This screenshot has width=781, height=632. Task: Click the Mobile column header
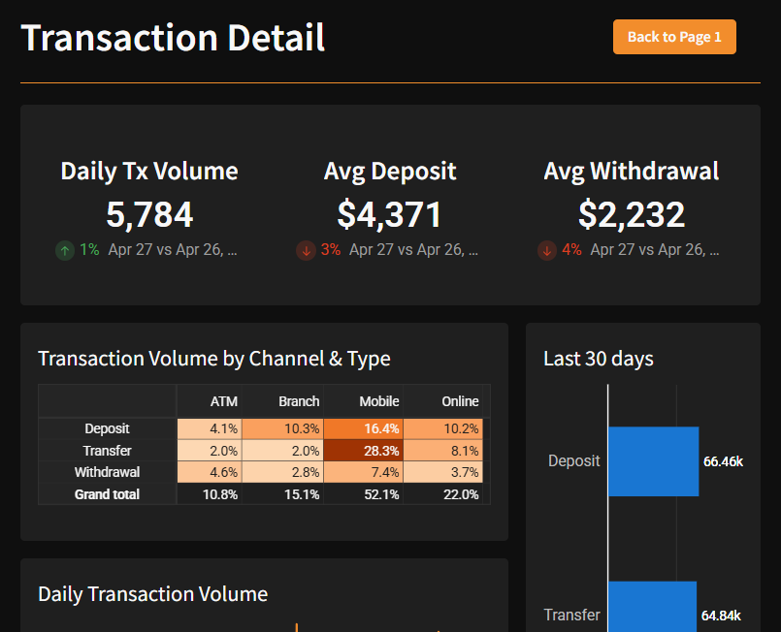point(378,401)
